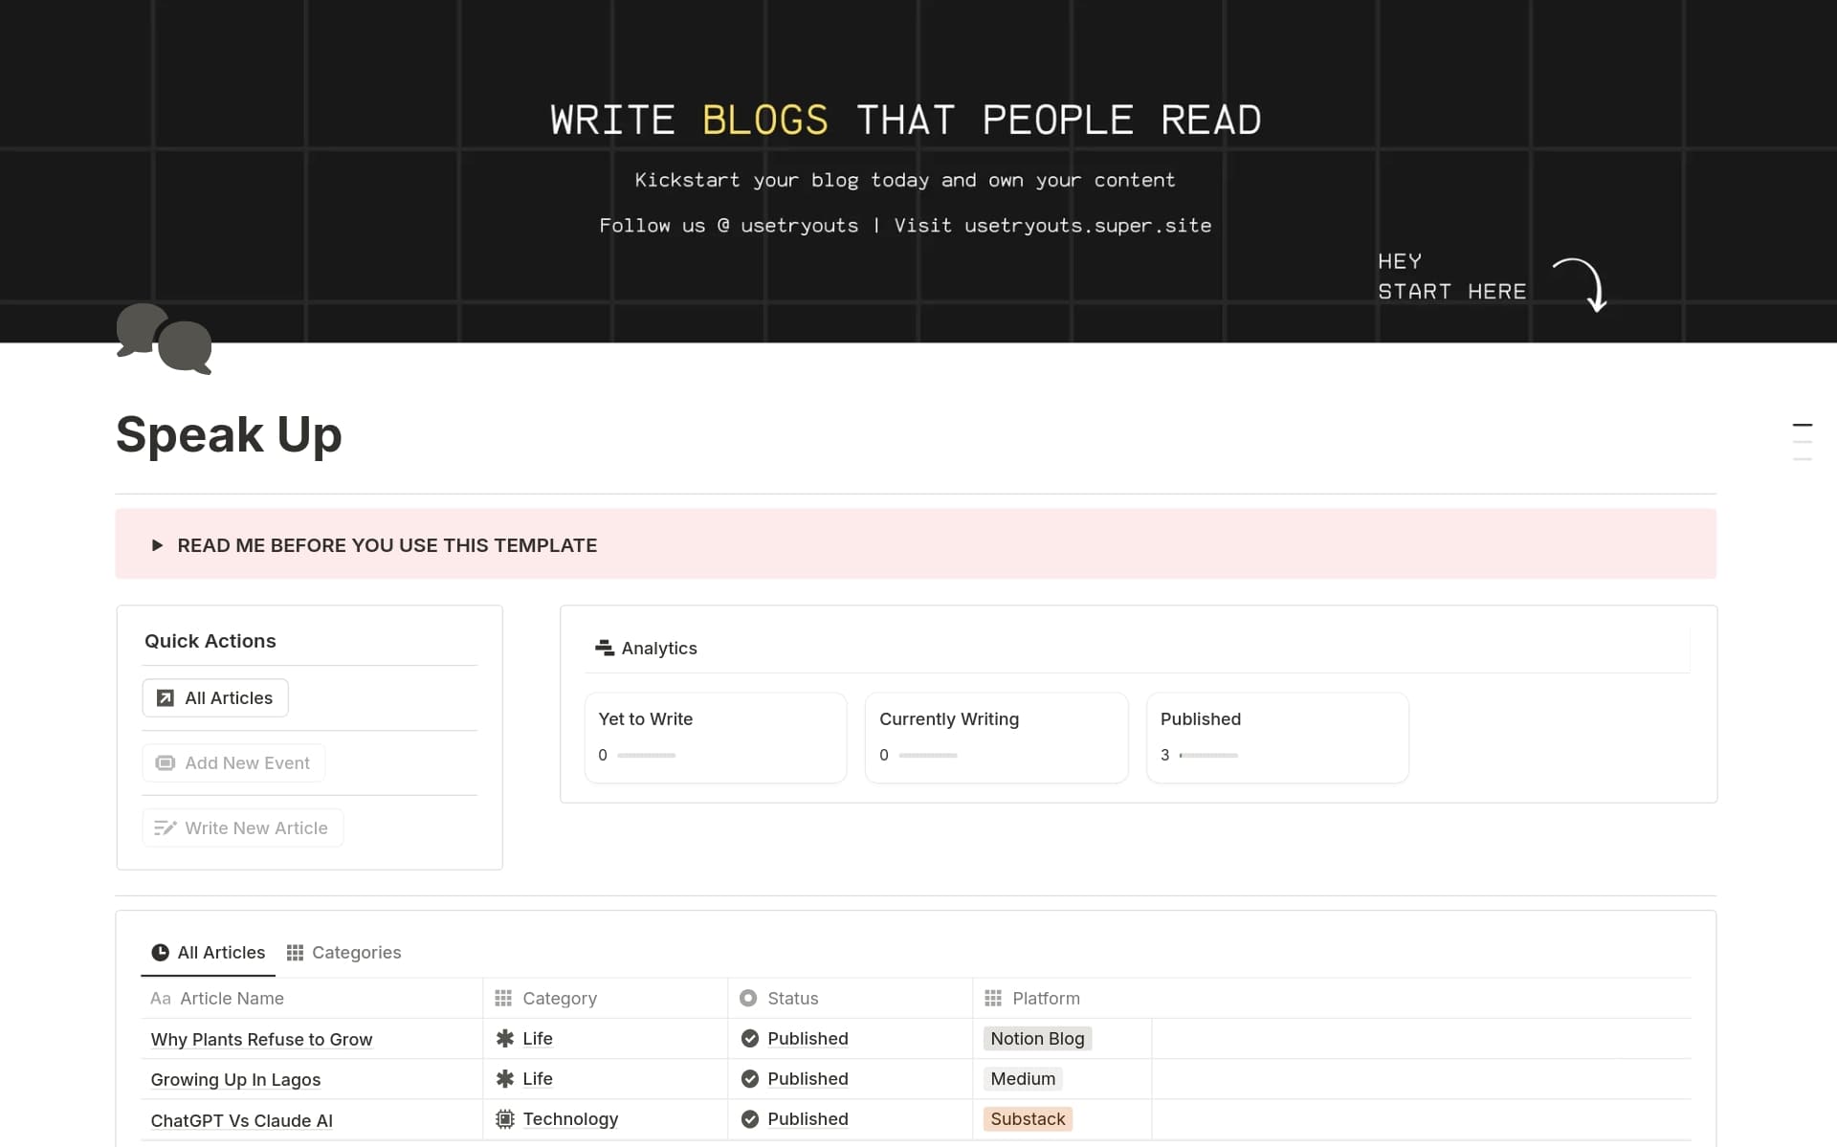Image resolution: width=1837 pixels, height=1147 pixels.
Task: Switch to the Categories tab
Action: pyautogui.click(x=356, y=952)
